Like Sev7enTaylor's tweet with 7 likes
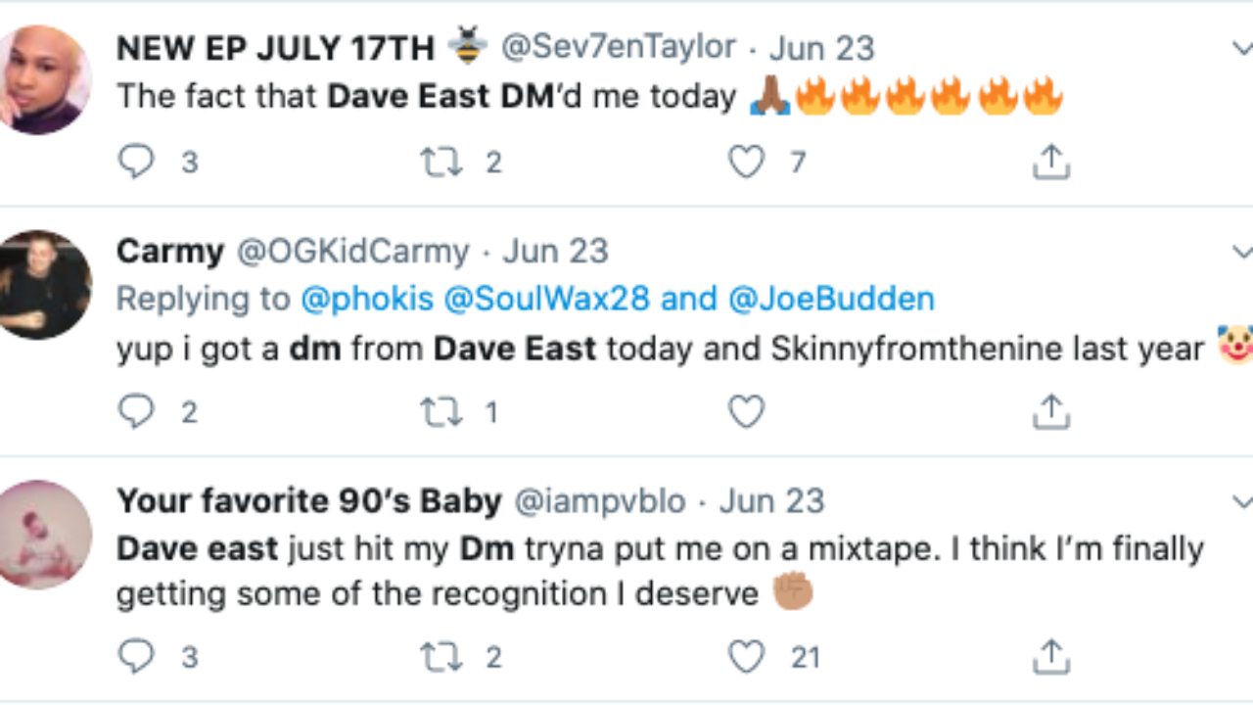 click(746, 162)
